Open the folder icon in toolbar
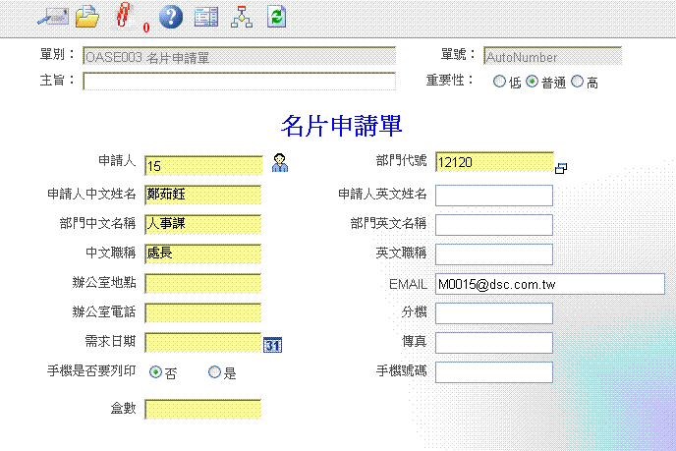Image resolution: width=676 pixels, height=451 pixels. (88, 16)
